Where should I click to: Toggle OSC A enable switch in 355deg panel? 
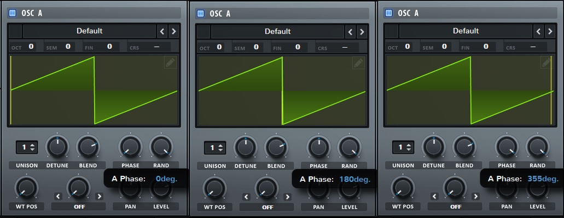389,13
